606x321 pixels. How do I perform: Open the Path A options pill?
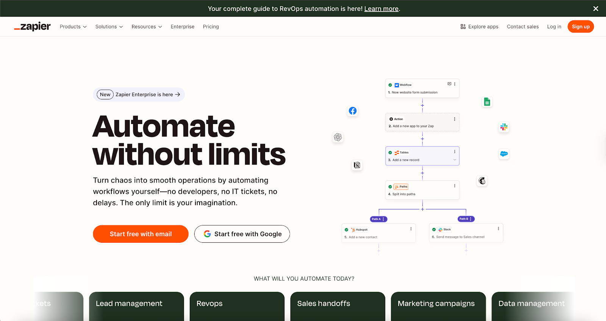point(378,219)
